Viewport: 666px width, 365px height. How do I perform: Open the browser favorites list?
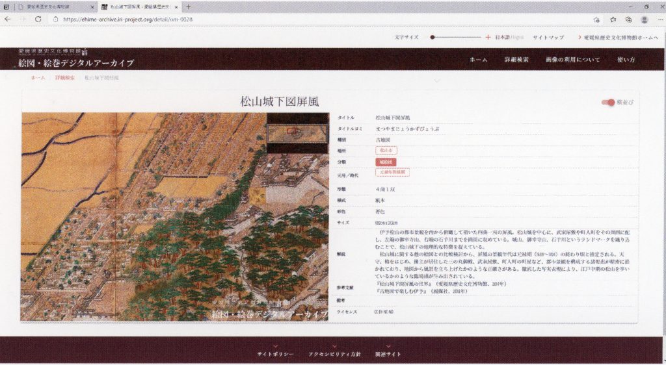pyautogui.click(x=613, y=19)
